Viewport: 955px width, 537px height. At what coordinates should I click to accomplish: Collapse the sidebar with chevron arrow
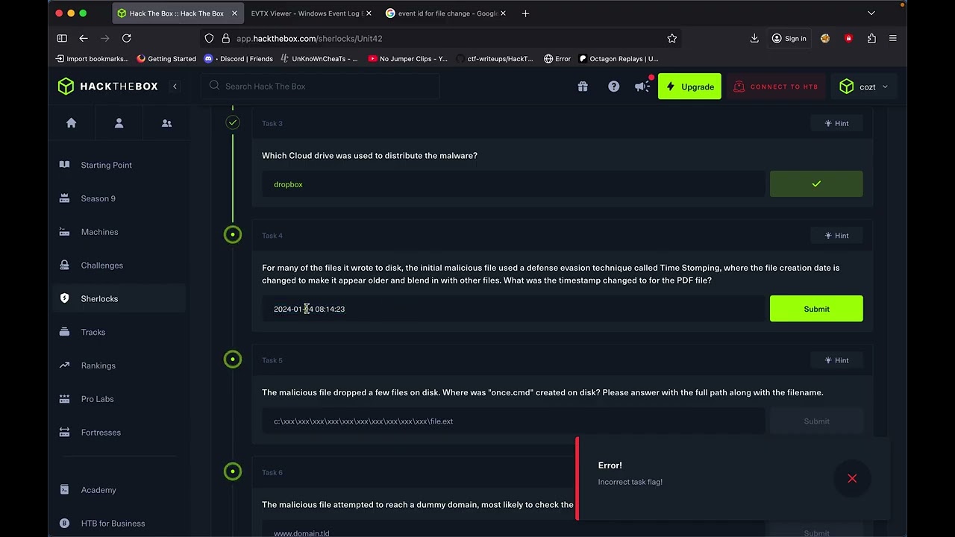[x=175, y=87]
